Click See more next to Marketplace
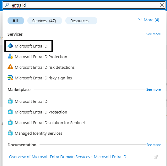The image size is (167, 166). coord(154,89)
